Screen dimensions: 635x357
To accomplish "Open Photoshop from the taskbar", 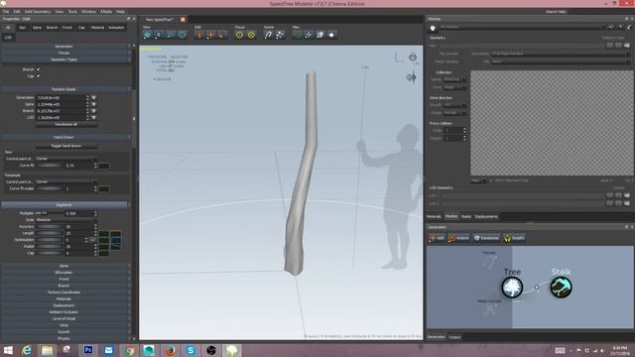I will [x=88, y=350].
